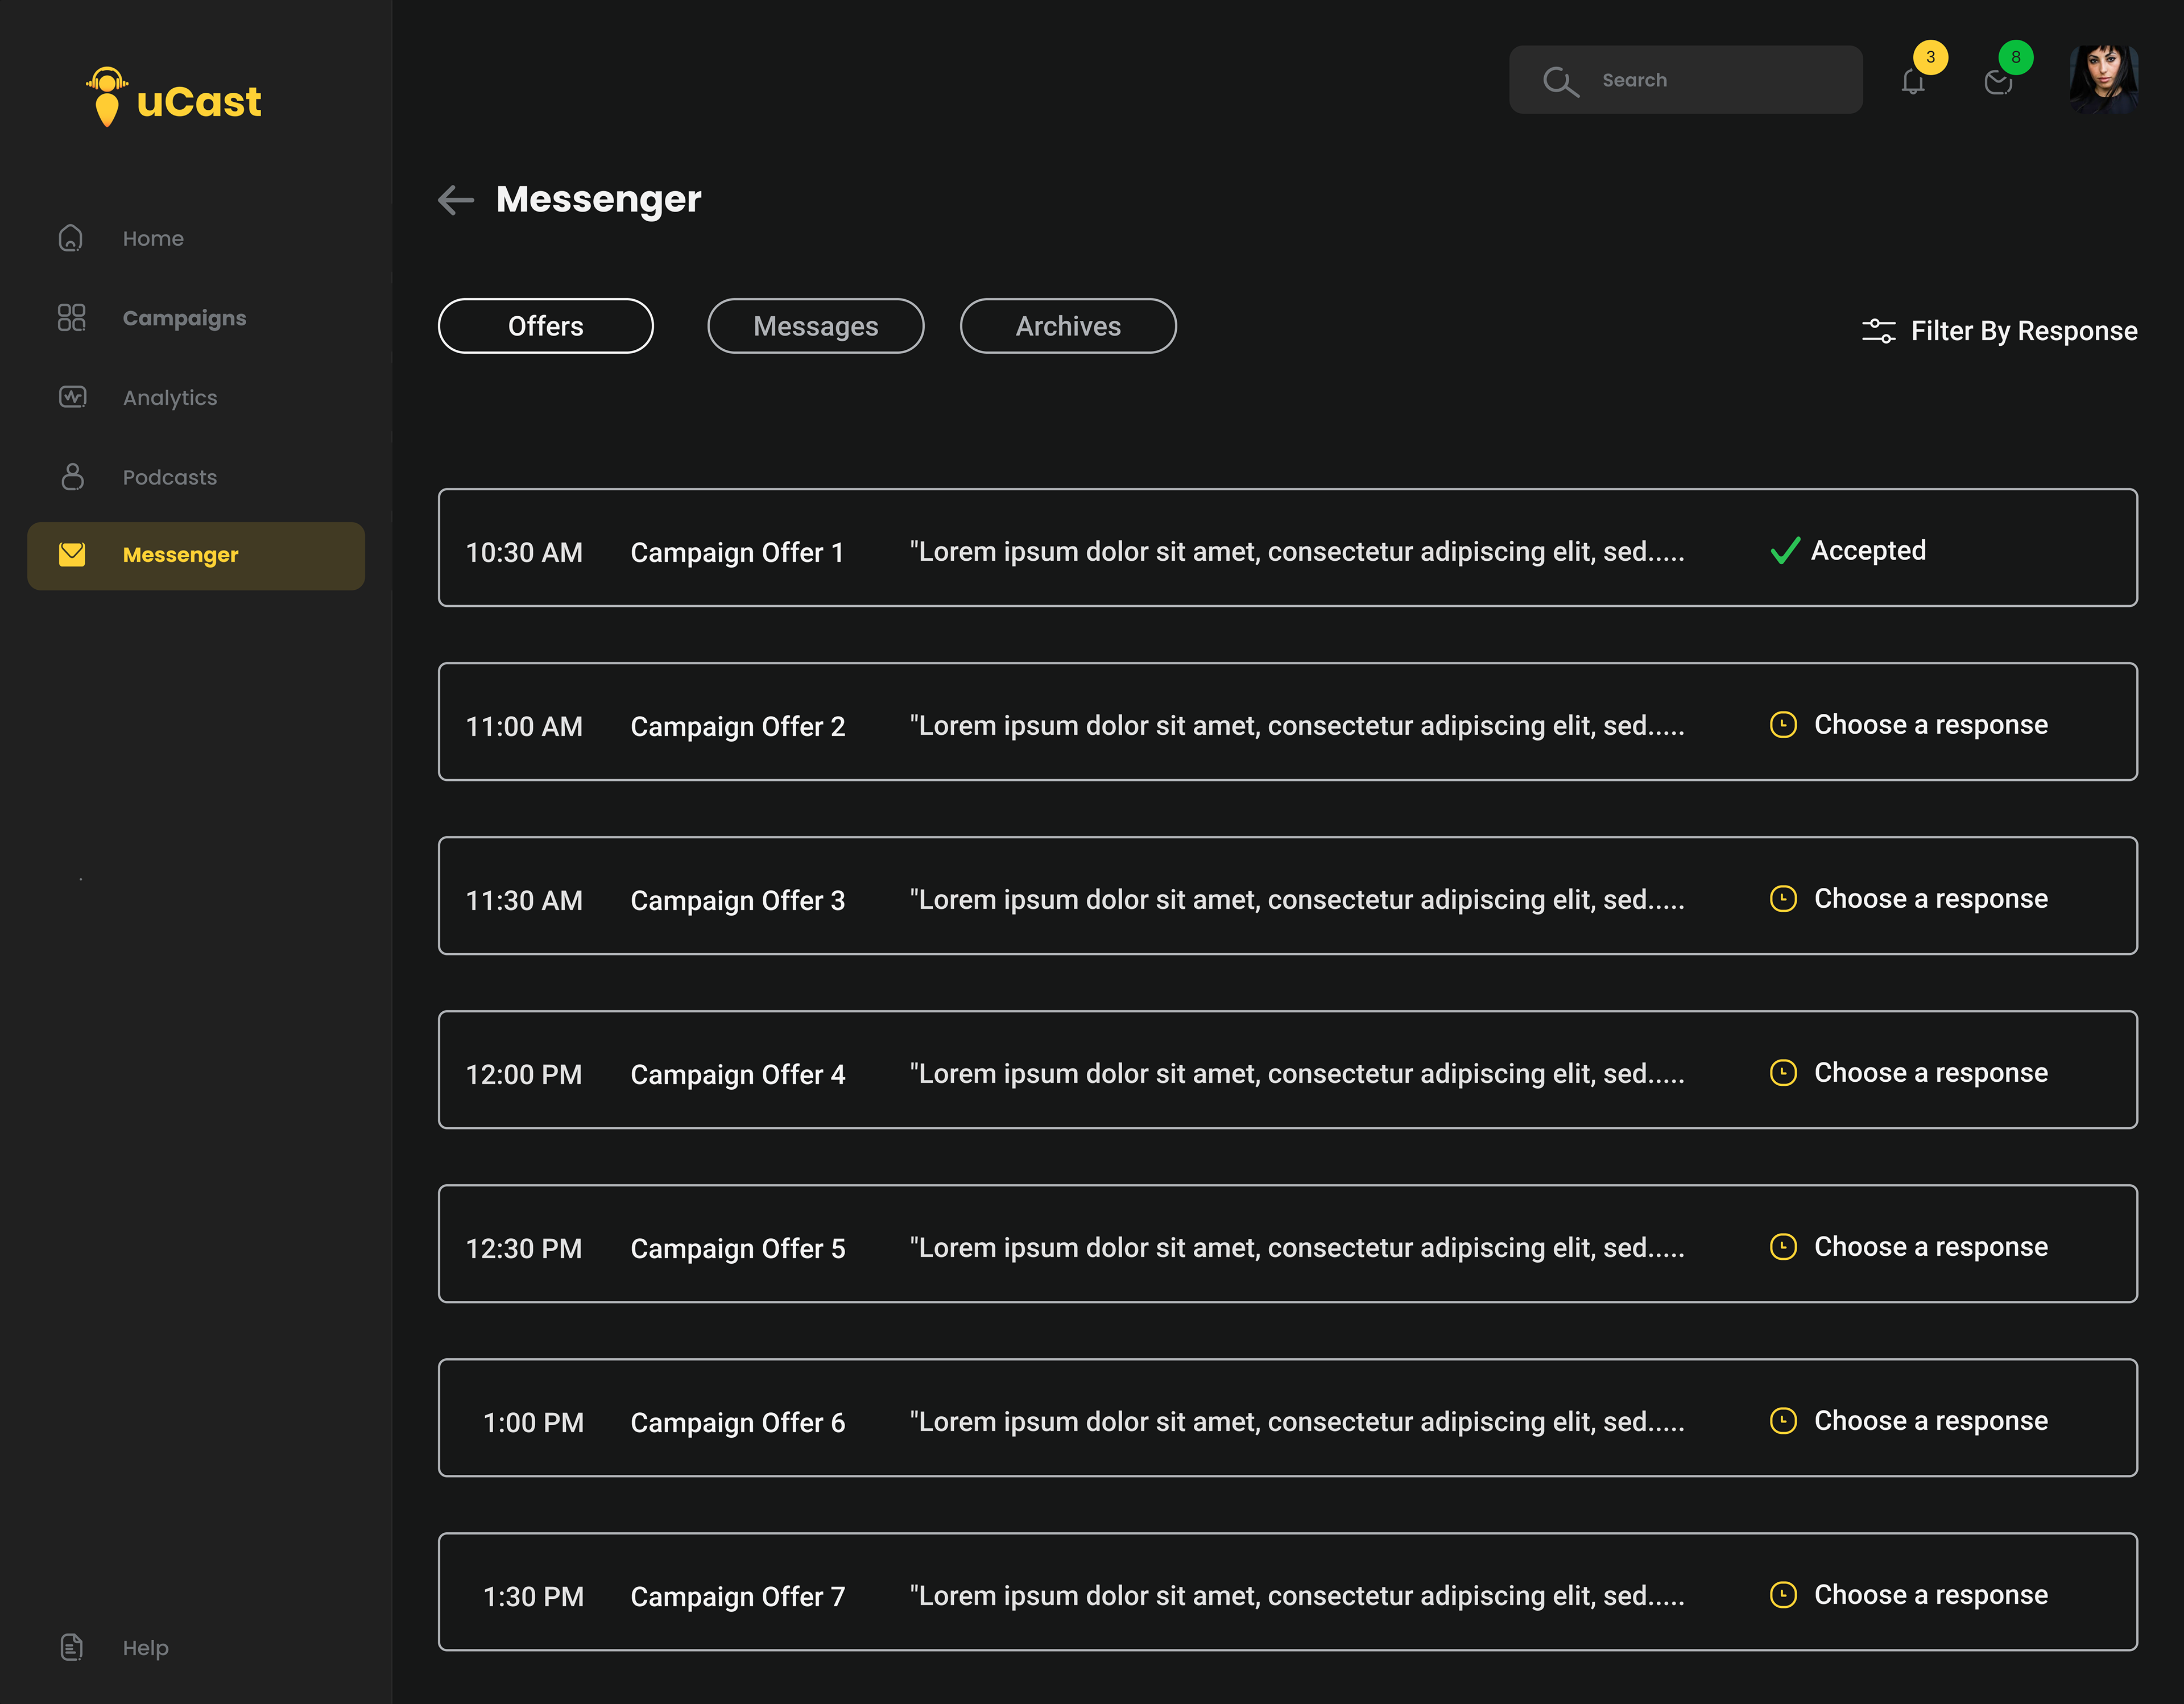Choose a response for Campaign Offer 4

click(x=1931, y=1073)
